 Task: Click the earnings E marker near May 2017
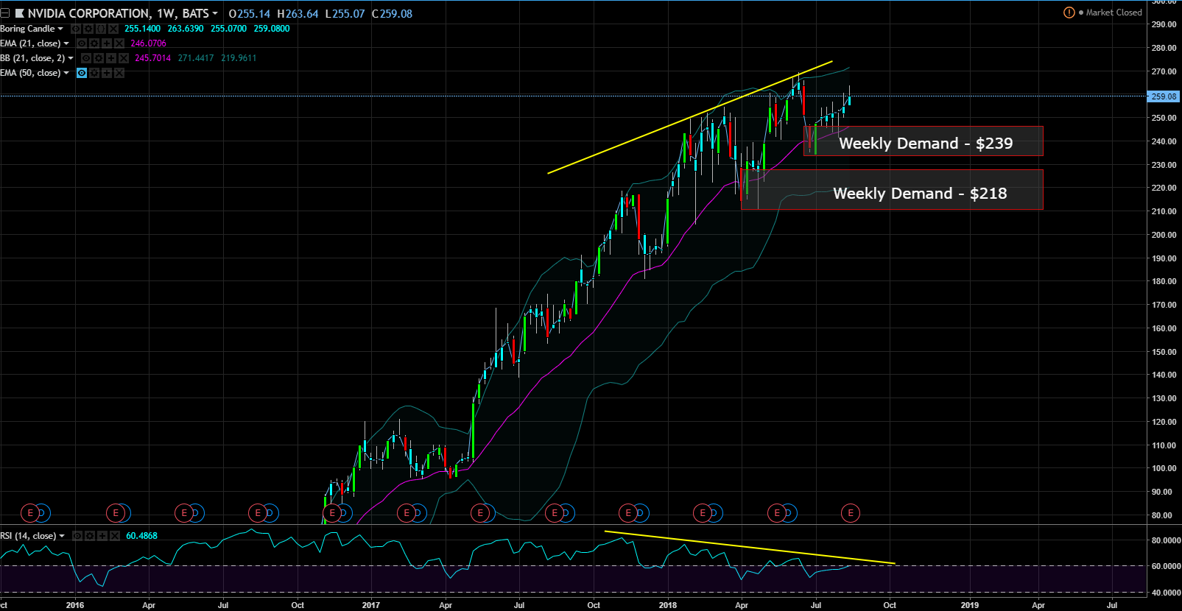(x=480, y=513)
